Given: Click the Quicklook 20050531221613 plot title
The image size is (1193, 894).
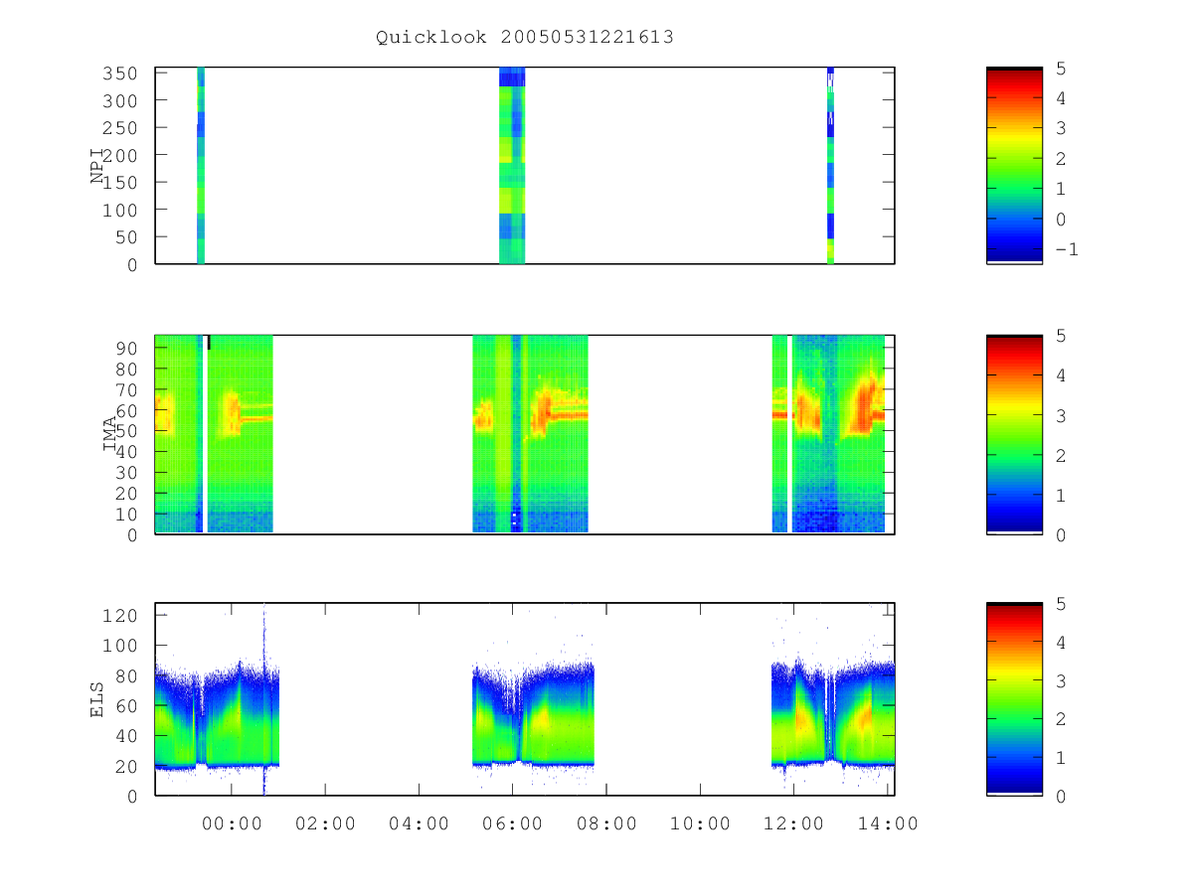Looking at the screenshot, I should pos(525,38).
